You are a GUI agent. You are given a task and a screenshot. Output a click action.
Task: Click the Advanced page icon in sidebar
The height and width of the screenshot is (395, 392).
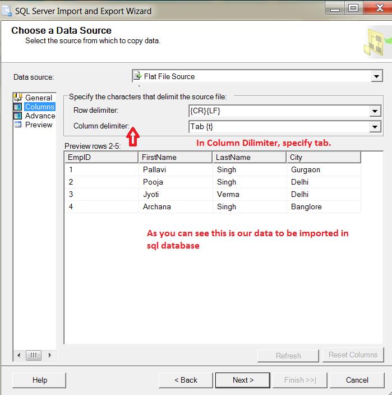[18, 116]
